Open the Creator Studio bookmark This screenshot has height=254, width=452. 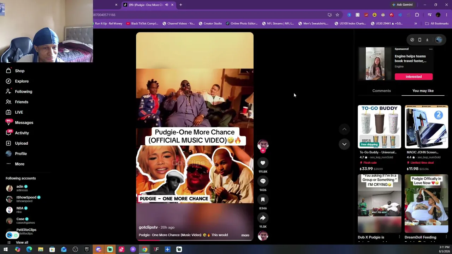tap(210, 24)
